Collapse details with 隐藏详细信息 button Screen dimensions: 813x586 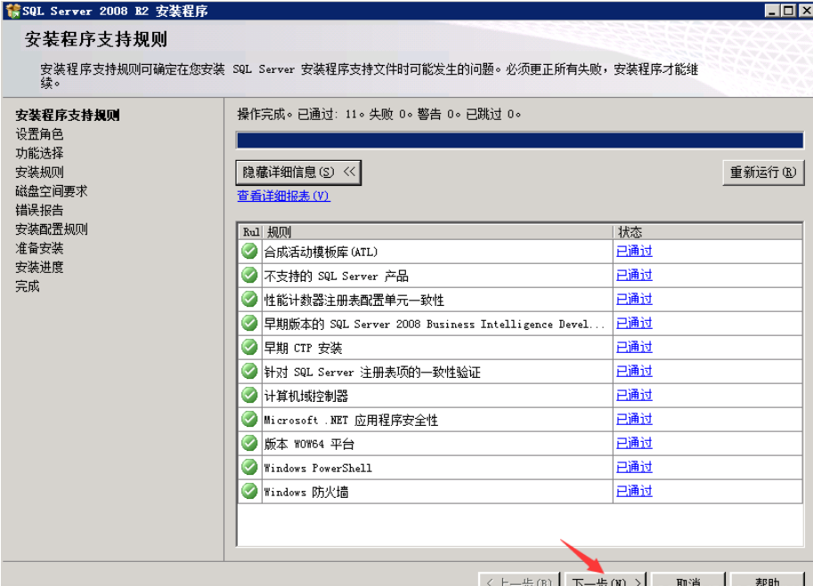(298, 173)
